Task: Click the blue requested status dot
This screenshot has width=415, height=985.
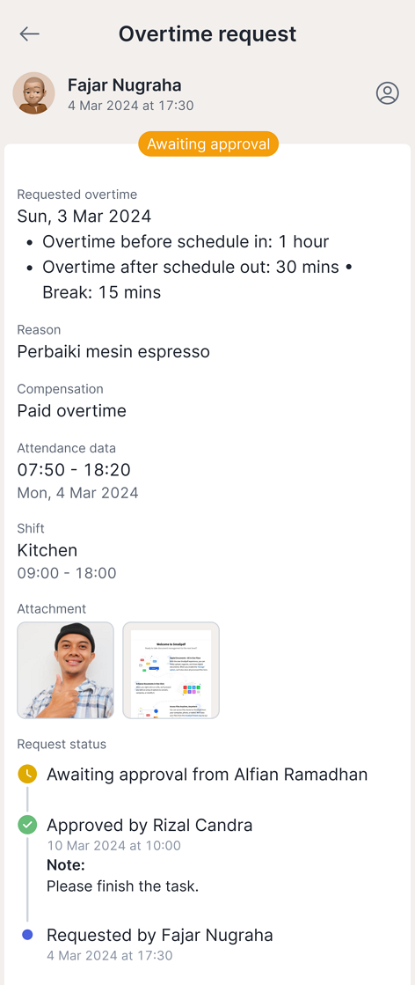Action: (27, 935)
